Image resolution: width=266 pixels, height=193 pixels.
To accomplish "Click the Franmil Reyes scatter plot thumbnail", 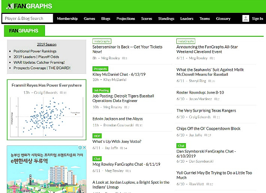I will click(47, 117).
